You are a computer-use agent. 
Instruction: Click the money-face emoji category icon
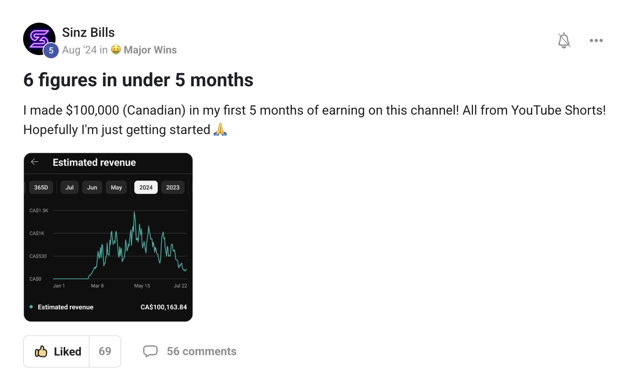tap(116, 50)
